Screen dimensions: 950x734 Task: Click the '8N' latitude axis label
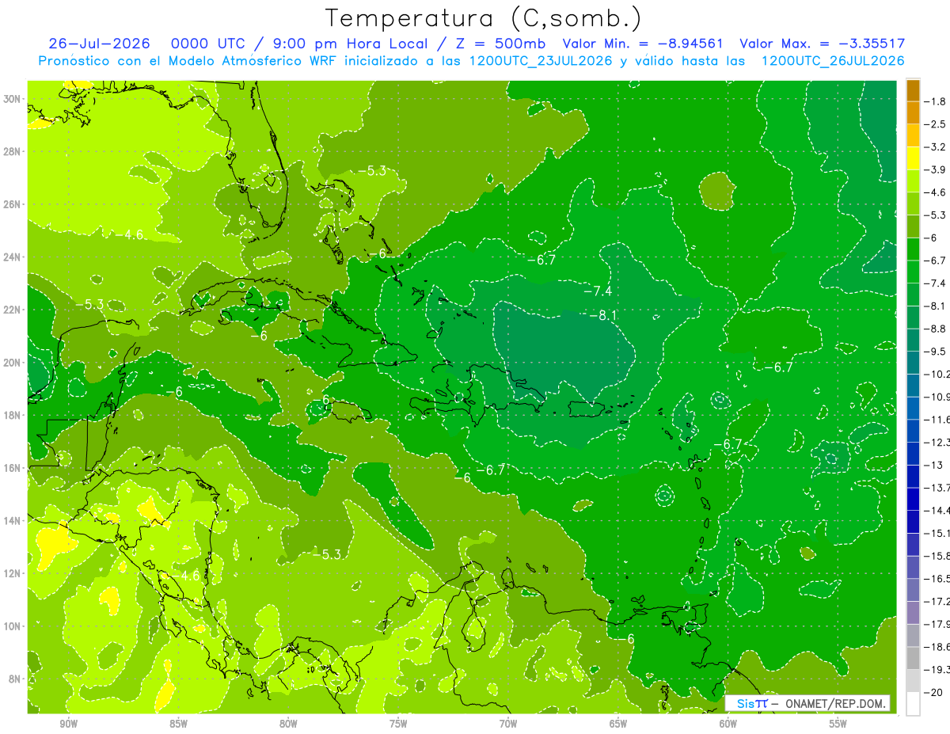click(16, 679)
